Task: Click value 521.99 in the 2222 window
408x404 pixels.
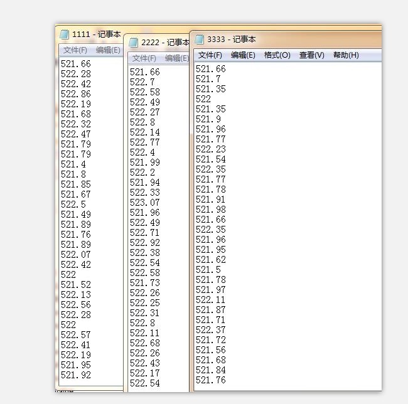Action: [x=144, y=162]
